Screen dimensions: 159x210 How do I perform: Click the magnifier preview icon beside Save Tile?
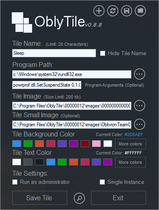pos(79,198)
